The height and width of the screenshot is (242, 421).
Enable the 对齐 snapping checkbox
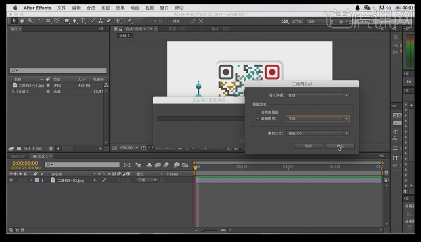pos(170,21)
